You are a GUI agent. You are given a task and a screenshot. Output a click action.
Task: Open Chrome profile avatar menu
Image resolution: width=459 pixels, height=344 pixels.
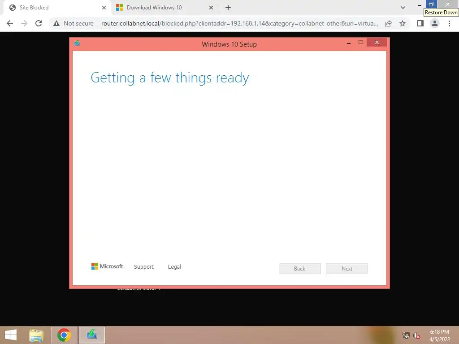point(435,23)
